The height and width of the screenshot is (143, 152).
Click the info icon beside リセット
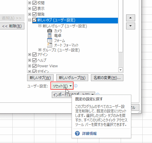[x=76, y=86]
